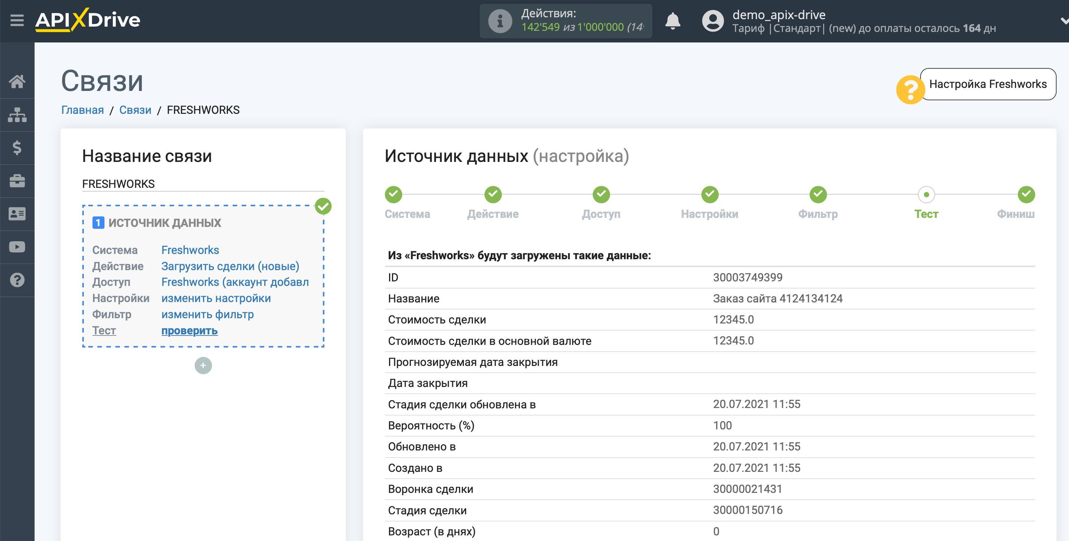Select Создано в date value
This screenshot has height=541, width=1069.
[757, 468]
